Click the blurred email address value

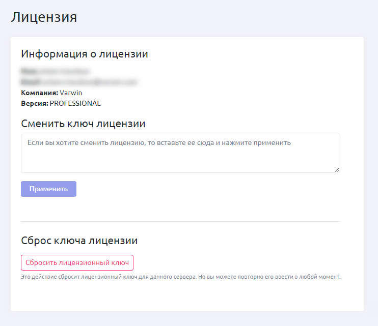90,82
